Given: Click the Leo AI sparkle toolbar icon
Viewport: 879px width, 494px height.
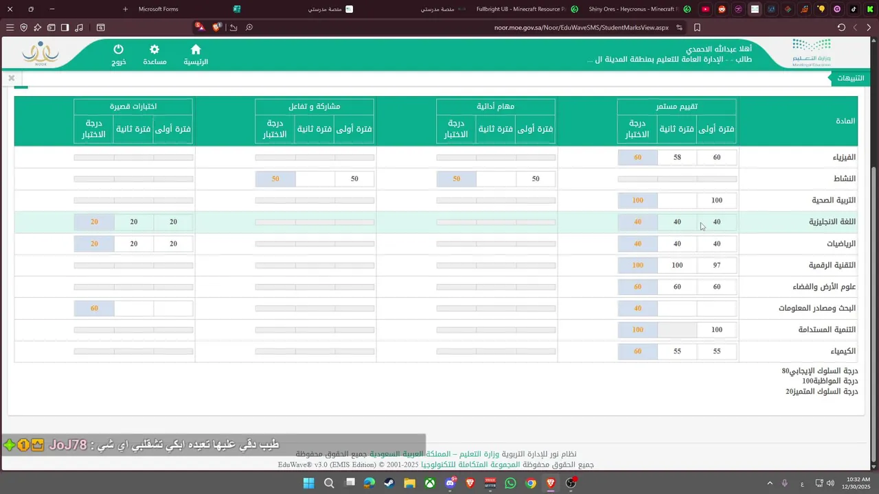Looking at the screenshot, I should coord(37,27).
